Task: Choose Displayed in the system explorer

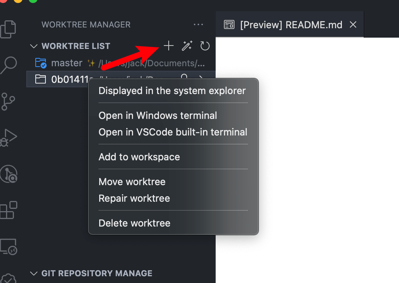Action: point(172,91)
